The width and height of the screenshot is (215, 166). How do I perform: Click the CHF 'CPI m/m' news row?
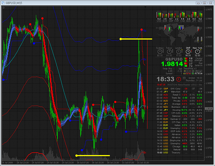tap(179, 113)
